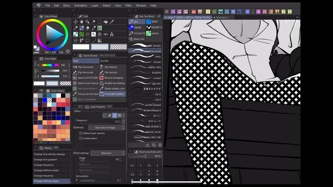Select the Eraser tool
This screenshot has width=333, height=187.
(87, 28)
